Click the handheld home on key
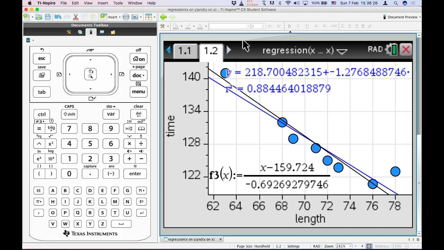The height and width of the screenshot is (250, 444). [x=138, y=59]
